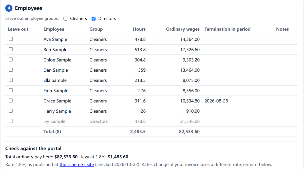Click the Employees section heading
Screen dimensions: 304x169
coord(28,8)
